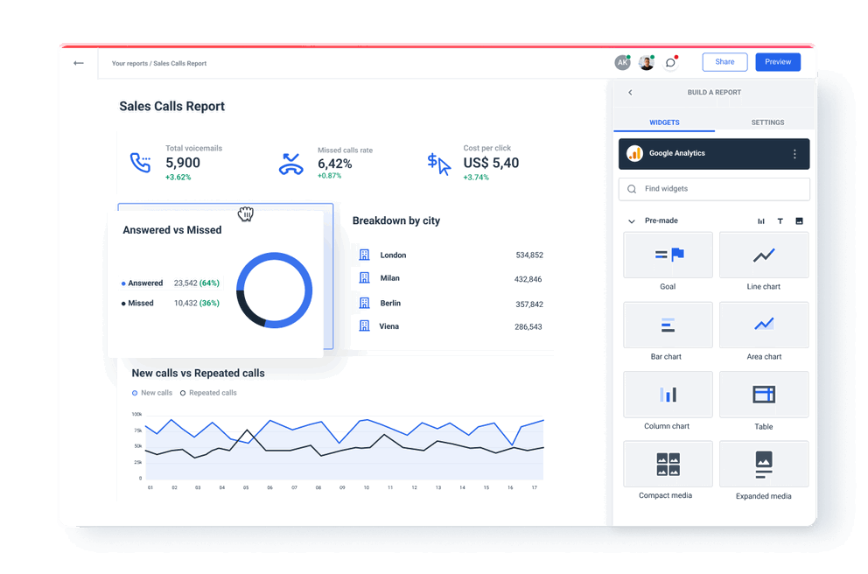Select the Compact media widget

coord(667,463)
